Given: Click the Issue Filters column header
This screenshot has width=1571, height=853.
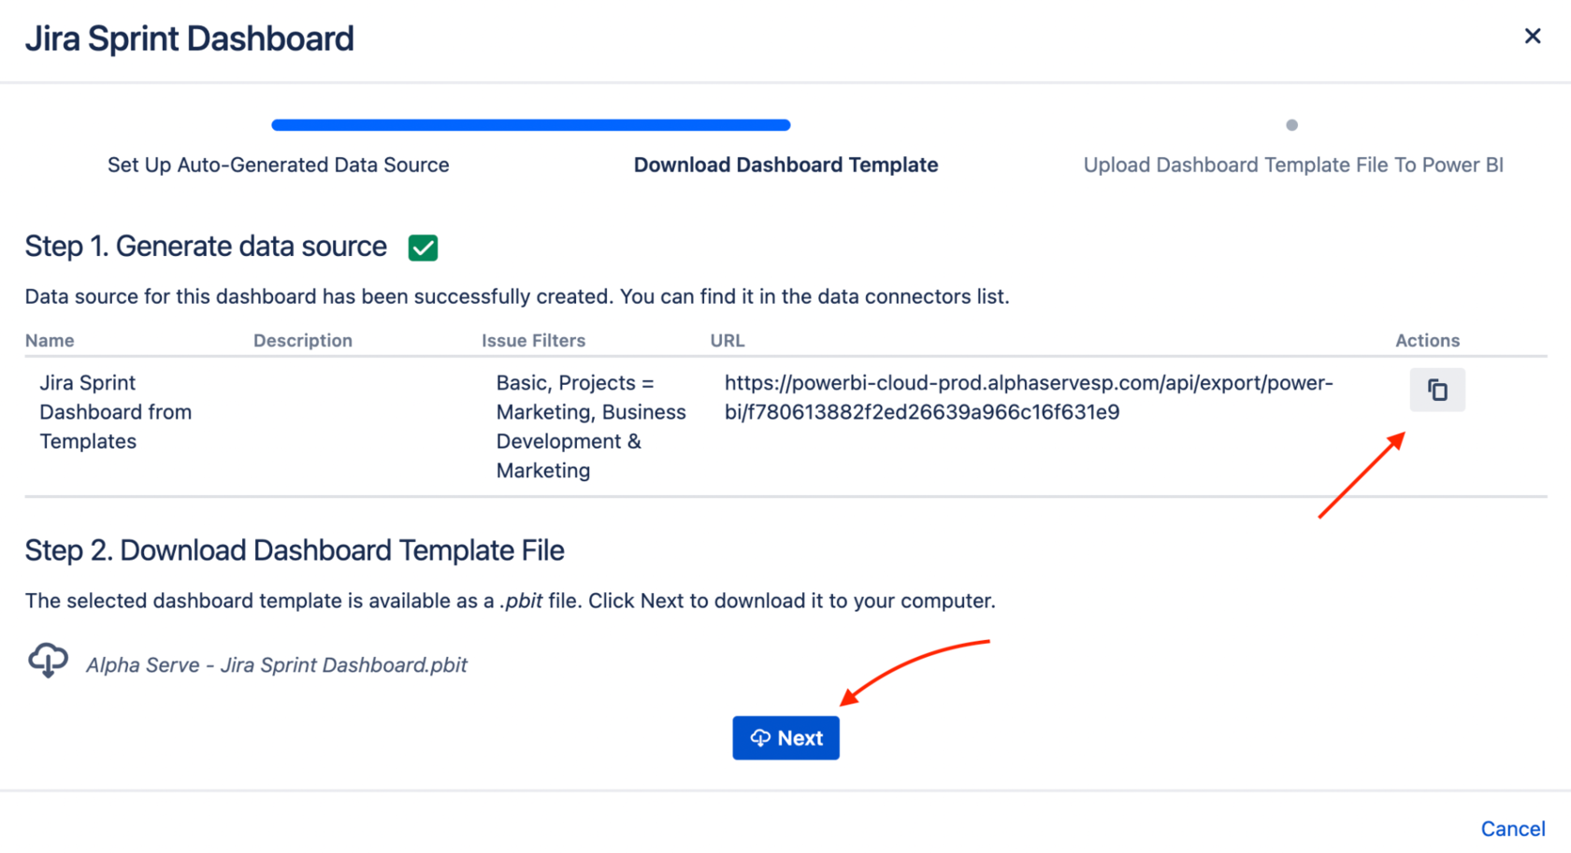Looking at the screenshot, I should [534, 340].
